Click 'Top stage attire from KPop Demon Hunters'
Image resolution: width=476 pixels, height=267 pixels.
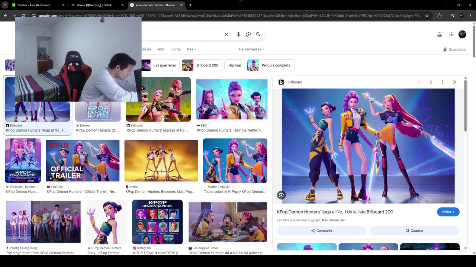[40, 253]
